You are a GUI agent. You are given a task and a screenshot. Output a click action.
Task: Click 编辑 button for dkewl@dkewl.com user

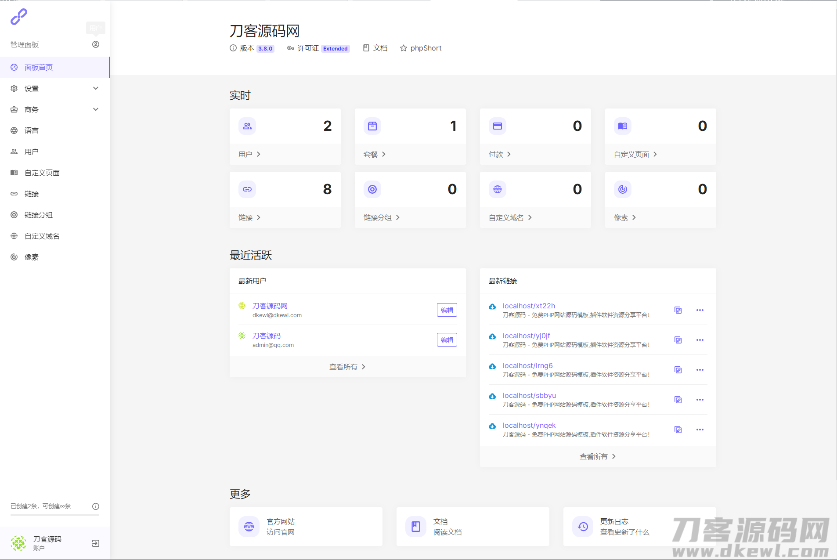(447, 310)
